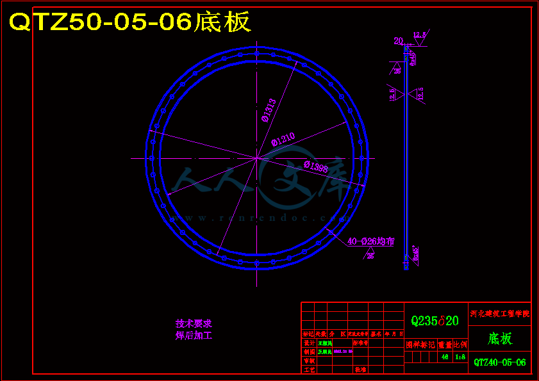Click the "河北建筑工程学院" school name
Screen dimensions: 539x381
pos(499,314)
